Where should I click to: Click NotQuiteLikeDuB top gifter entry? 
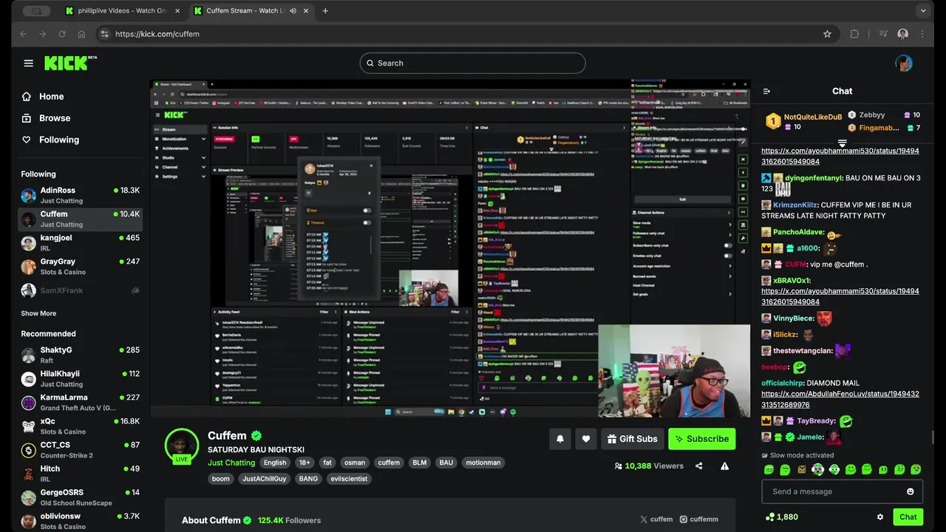click(x=803, y=121)
